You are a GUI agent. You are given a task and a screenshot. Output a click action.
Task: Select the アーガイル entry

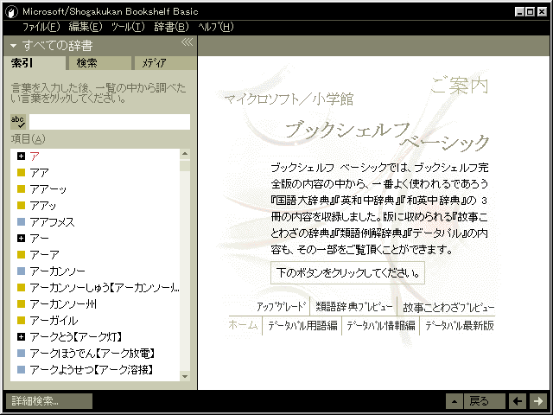click(x=54, y=321)
